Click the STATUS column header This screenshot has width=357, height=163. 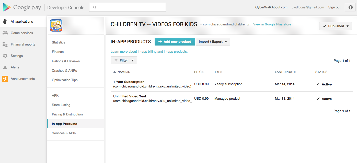pos(321,72)
